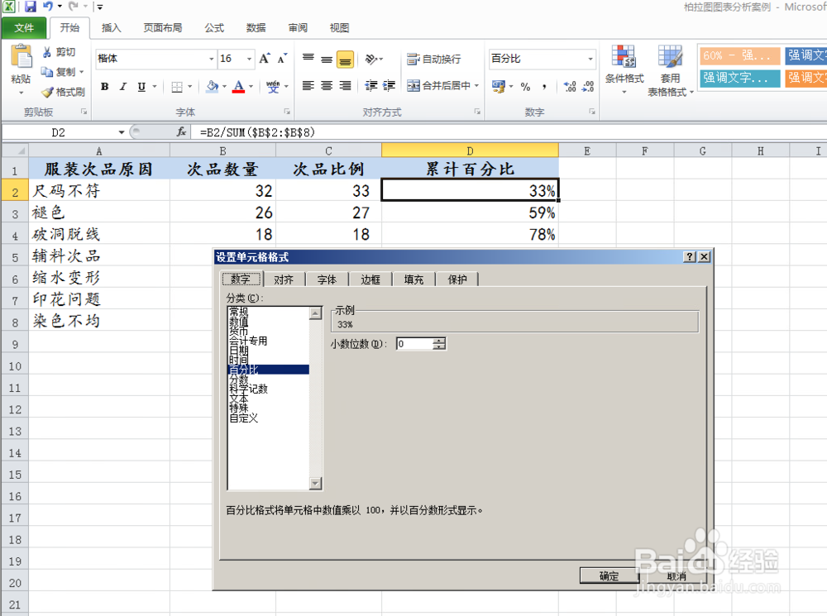Screen dimensions: 827x616
Task: Increase font size with the large A
Action: click(x=265, y=59)
